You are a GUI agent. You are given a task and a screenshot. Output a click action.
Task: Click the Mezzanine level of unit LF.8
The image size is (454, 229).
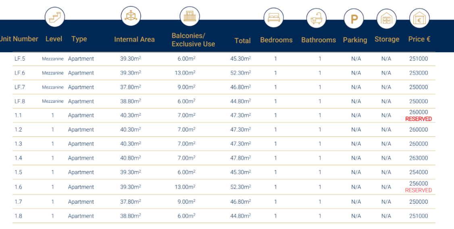click(53, 101)
